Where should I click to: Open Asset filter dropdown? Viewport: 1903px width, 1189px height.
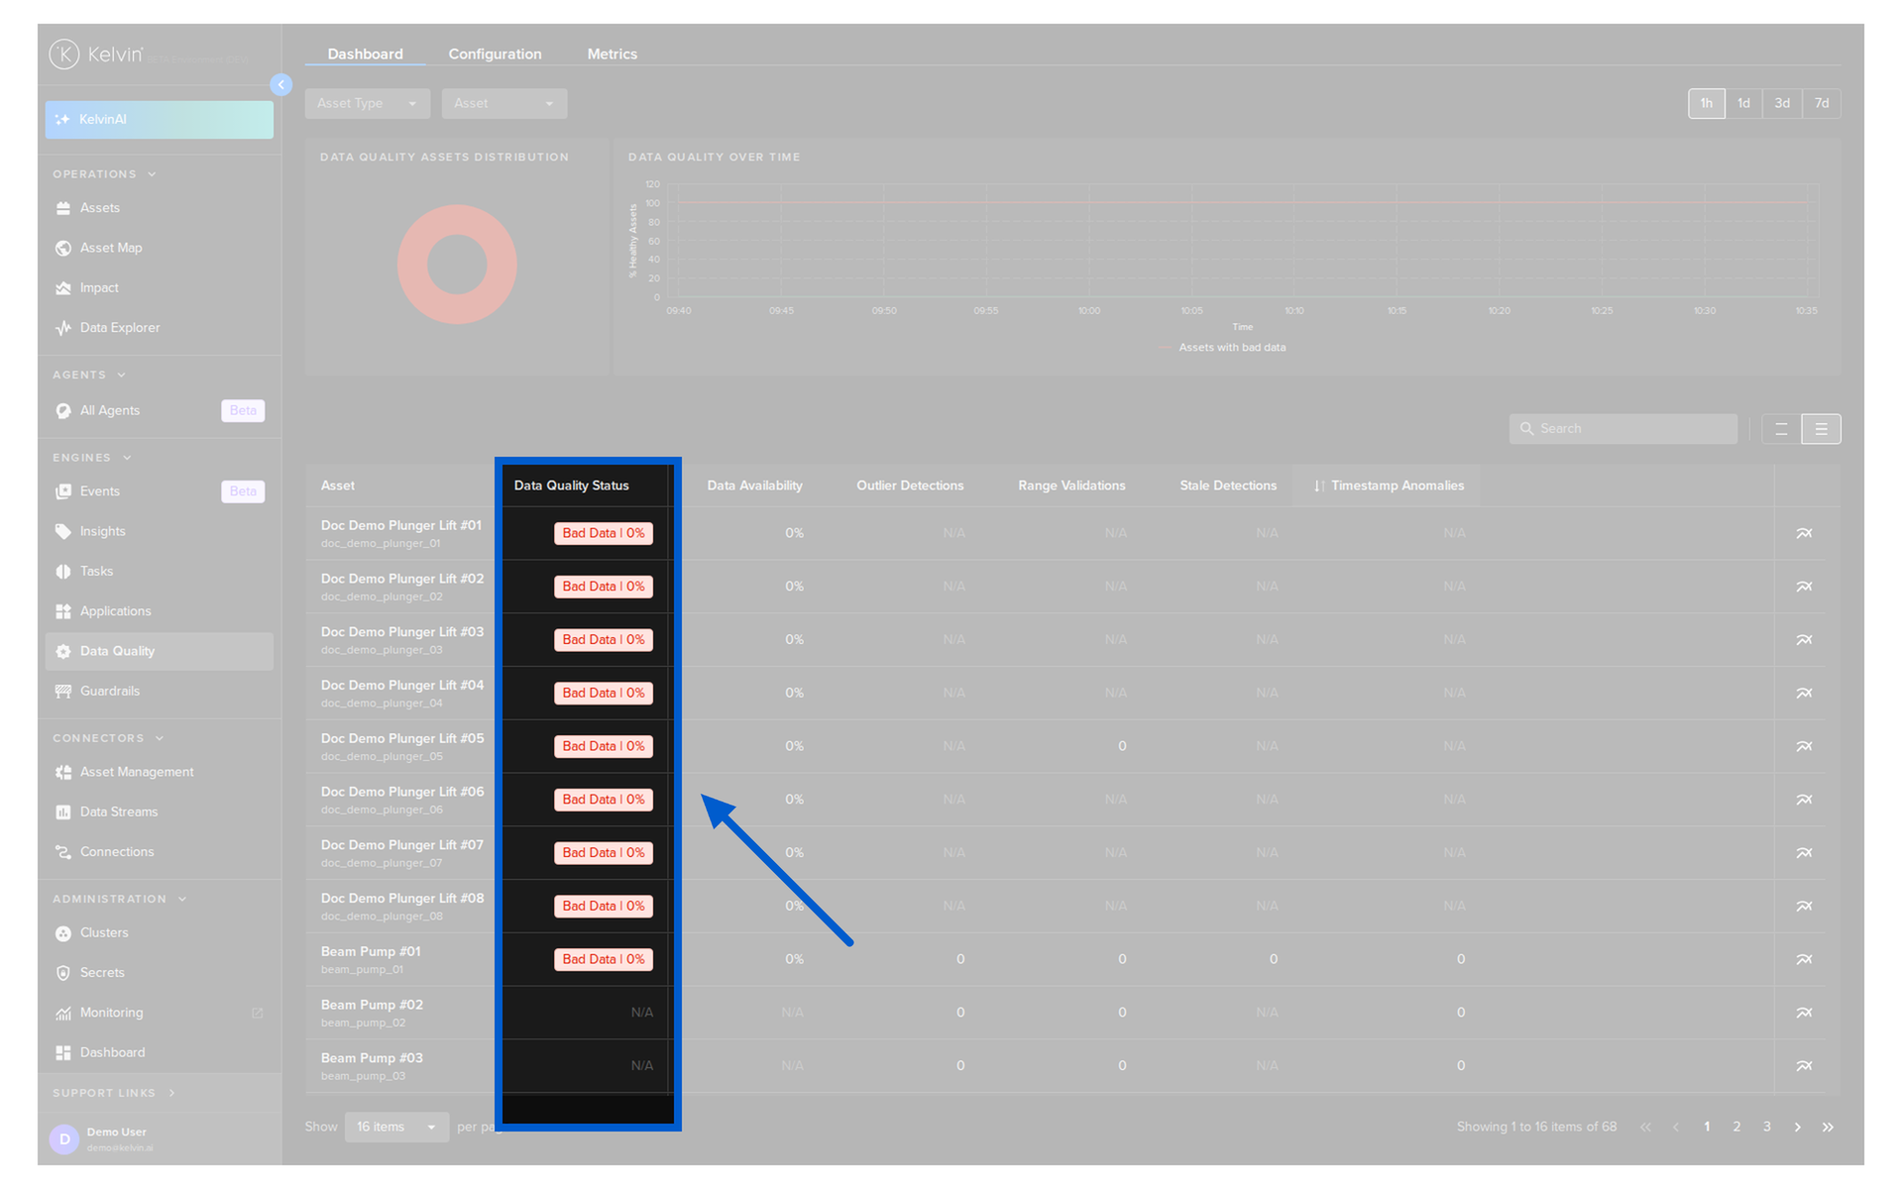(x=504, y=104)
